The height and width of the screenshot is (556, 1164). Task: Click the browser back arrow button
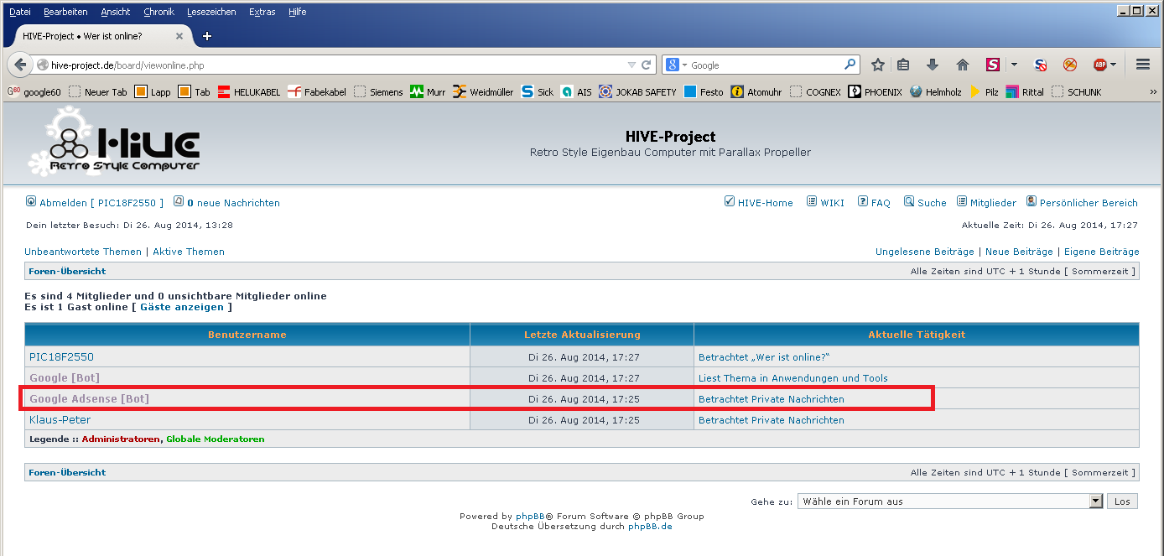coord(20,65)
